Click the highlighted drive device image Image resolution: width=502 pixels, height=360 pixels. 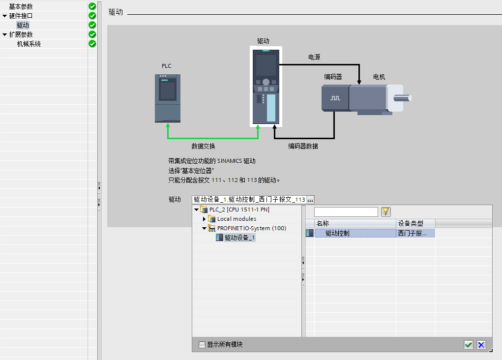pyautogui.click(x=266, y=87)
